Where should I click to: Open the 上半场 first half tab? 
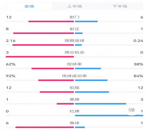click(x=74, y=6)
